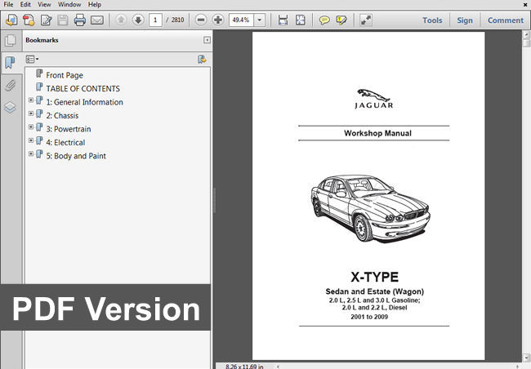The width and height of the screenshot is (531, 369).
Task: Open the Edit menu
Action: 25,4
